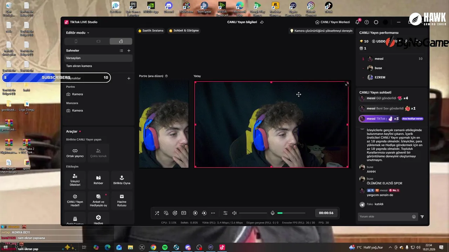Image resolution: width=449 pixels, height=252 pixels.
Task: Open the settings gear in TikTok LIVE Studio
Action: [x=376, y=22]
